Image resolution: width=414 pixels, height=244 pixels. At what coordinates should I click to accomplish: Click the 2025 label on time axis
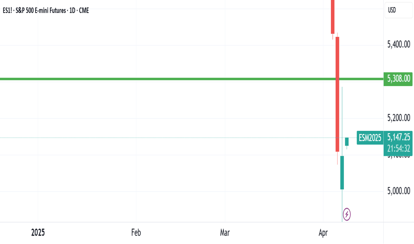pyautogui.click(x=38, y=232)
